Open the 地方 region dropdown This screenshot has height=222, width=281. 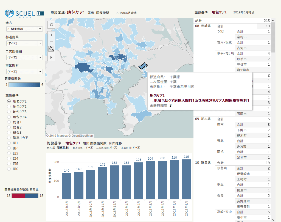coord(24,29)
